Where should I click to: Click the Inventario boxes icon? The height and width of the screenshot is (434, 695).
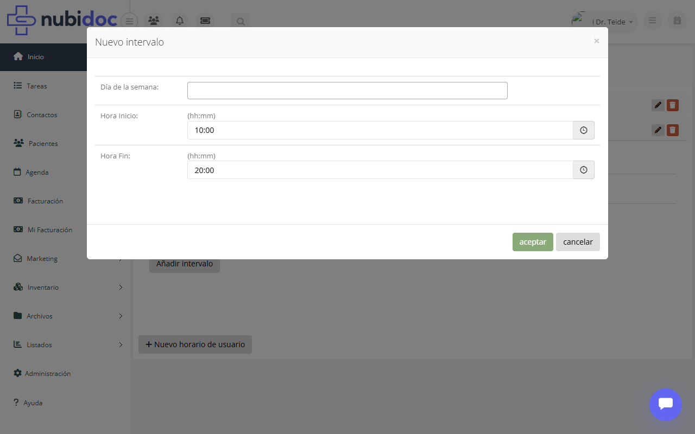[x=18, y=287]
